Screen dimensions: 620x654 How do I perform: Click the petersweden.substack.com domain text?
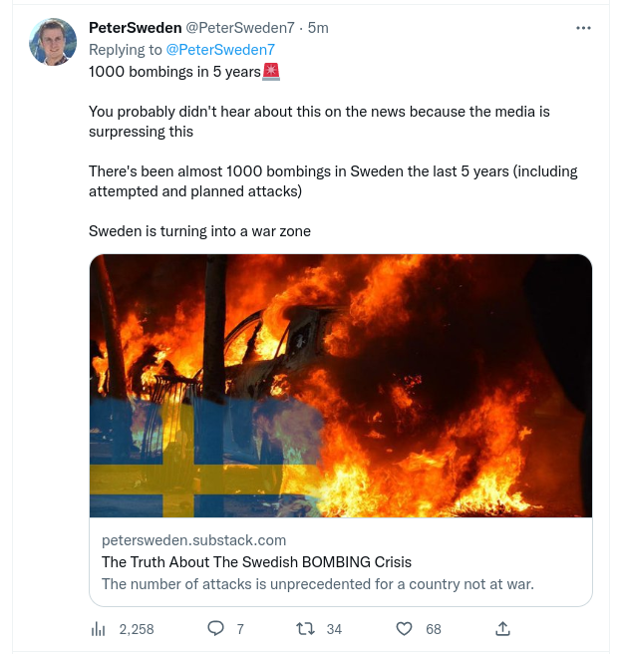coord(193,540)
